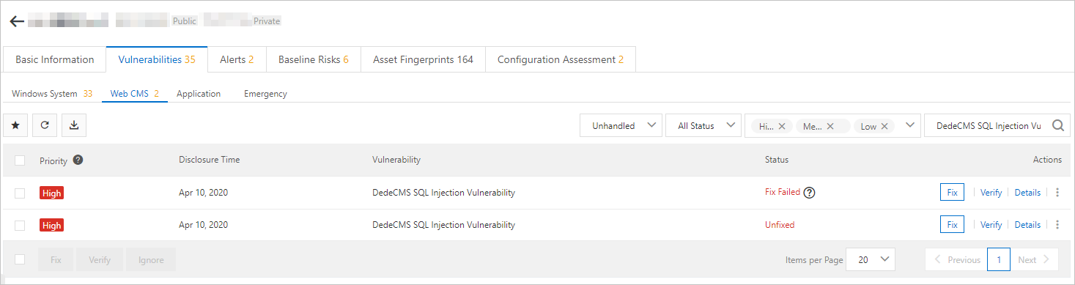Viewport: 1075px width, 285px height.
Task: Click the download export icon button
Action: click(x=74, y=125)
